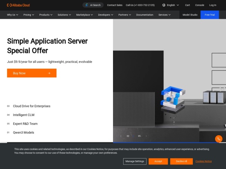
Task: Open the AI Search box
Action: click(x=93, y=5)
